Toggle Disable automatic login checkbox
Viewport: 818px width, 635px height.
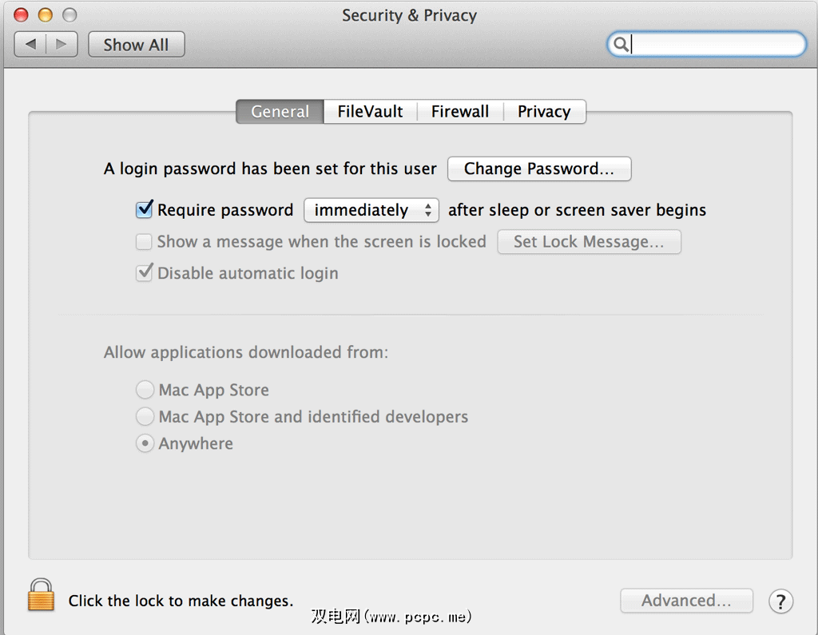click(x=145, y=273)
